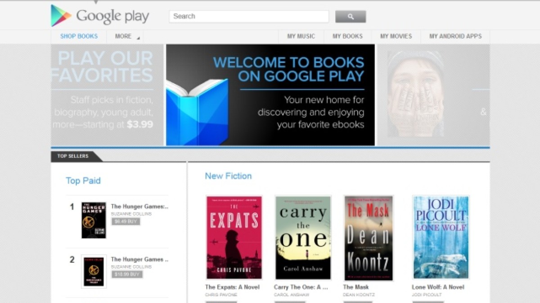Open My Android Apps page
The width and height of the screenshot is (540, 303).
(455, 36)
